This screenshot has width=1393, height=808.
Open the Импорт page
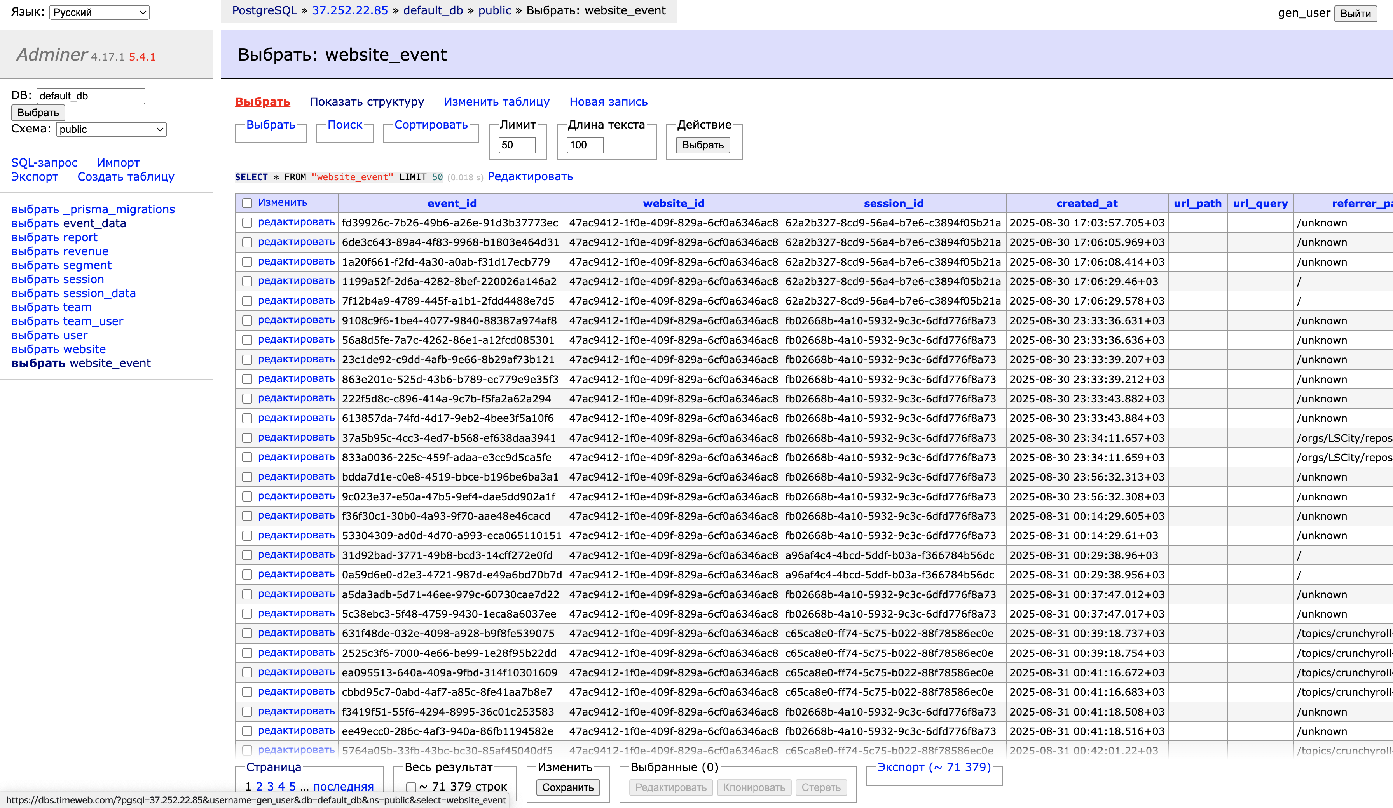[118, 162]
